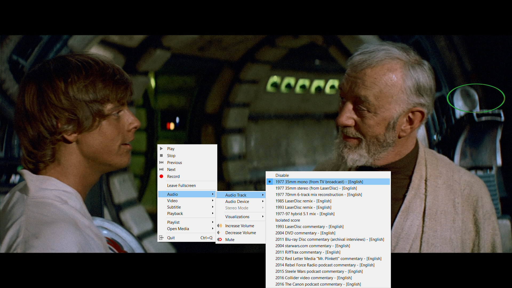Expand the Visualizations submenu arrow
The image size is (512, 288).
263,217
